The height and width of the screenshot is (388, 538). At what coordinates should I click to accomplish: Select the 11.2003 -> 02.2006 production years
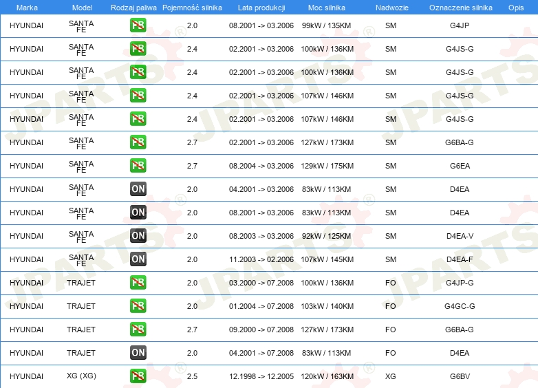point(261,259)
